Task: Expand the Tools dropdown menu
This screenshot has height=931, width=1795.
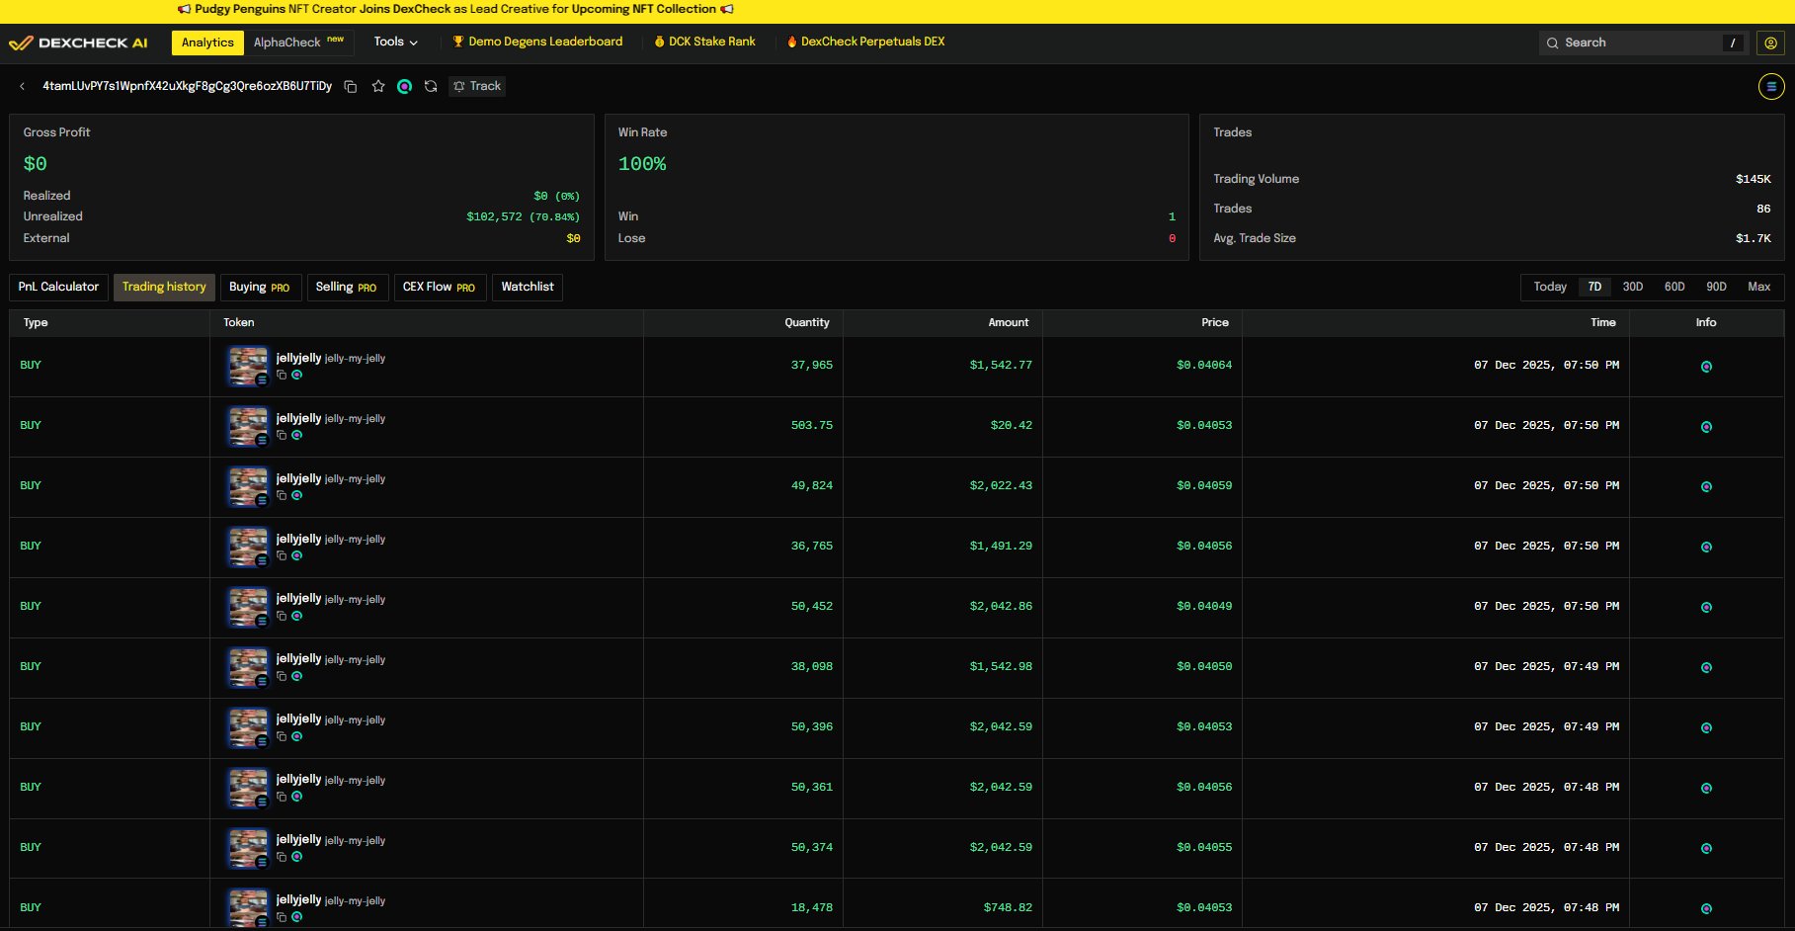Action: coord(395,42)
